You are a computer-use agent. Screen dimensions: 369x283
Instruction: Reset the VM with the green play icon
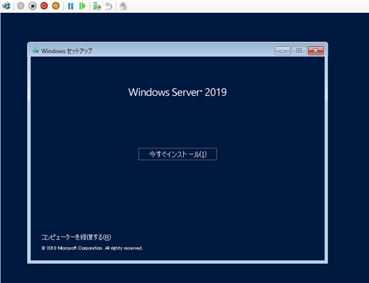[82, 6]
